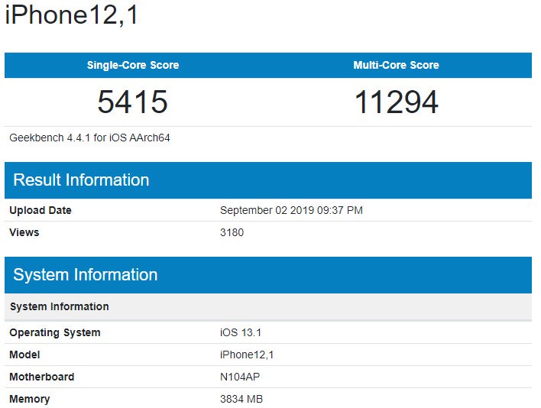
Task: Click the Model row label
Action: pyautogui.click(x=24, y=355)
